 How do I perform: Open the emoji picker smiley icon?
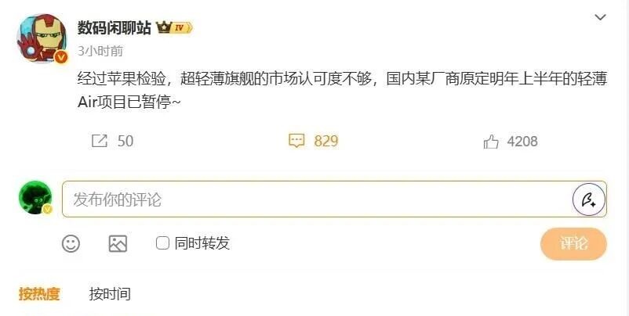coord(71,243)
